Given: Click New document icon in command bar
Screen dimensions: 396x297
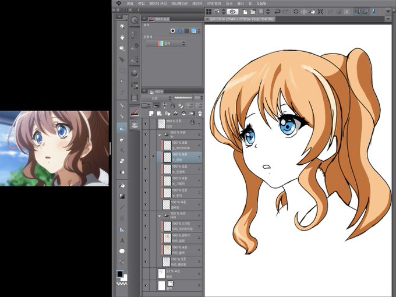Looking at the screenshot, I should [245, 12].
